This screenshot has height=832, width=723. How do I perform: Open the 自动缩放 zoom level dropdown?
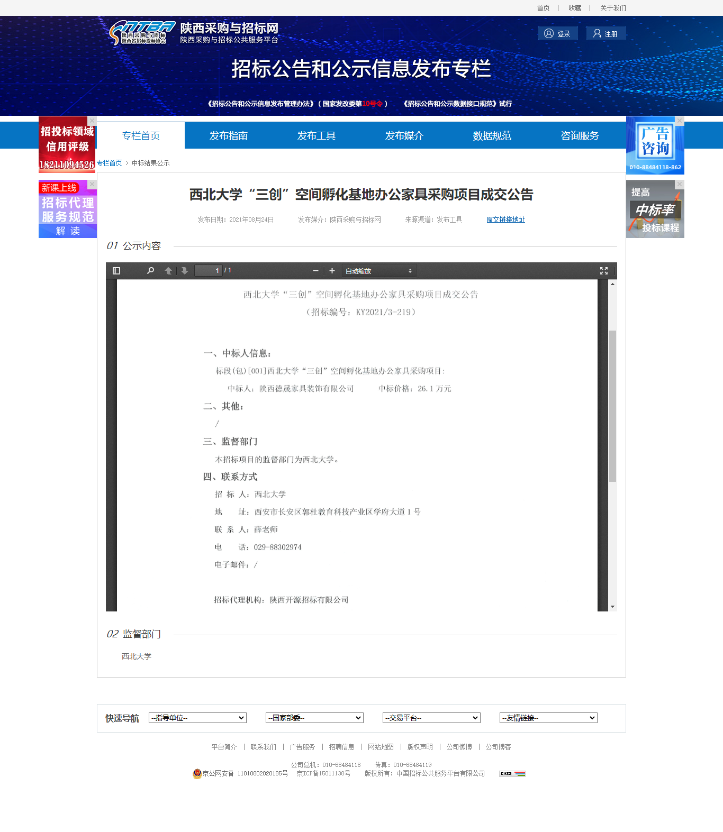[x=378, y=271]
